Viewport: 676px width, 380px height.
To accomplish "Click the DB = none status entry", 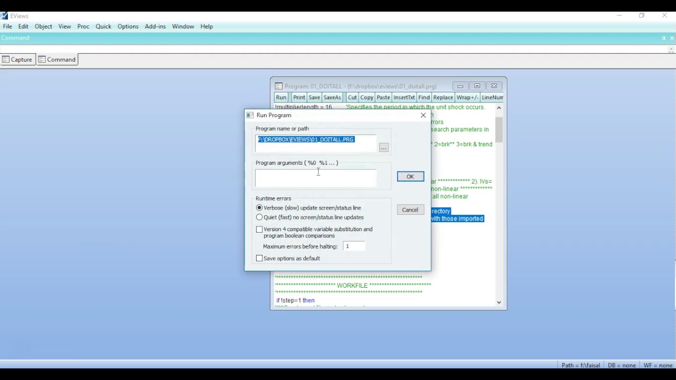I will pos(622,365).
